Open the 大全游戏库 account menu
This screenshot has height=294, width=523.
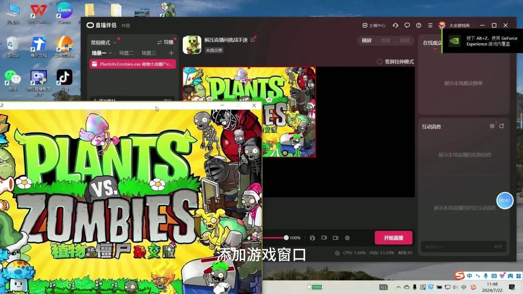coord(459,25)
